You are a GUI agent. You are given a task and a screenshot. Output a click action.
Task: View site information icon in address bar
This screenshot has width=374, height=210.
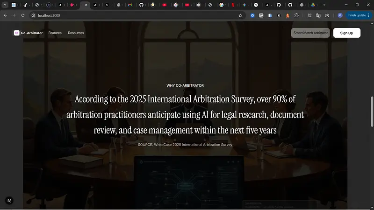coord(33,15)
